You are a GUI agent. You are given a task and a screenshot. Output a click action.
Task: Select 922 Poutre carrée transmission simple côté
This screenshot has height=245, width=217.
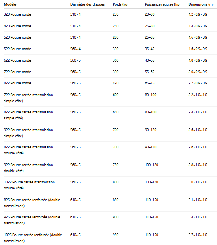click(x=29, y=133)
